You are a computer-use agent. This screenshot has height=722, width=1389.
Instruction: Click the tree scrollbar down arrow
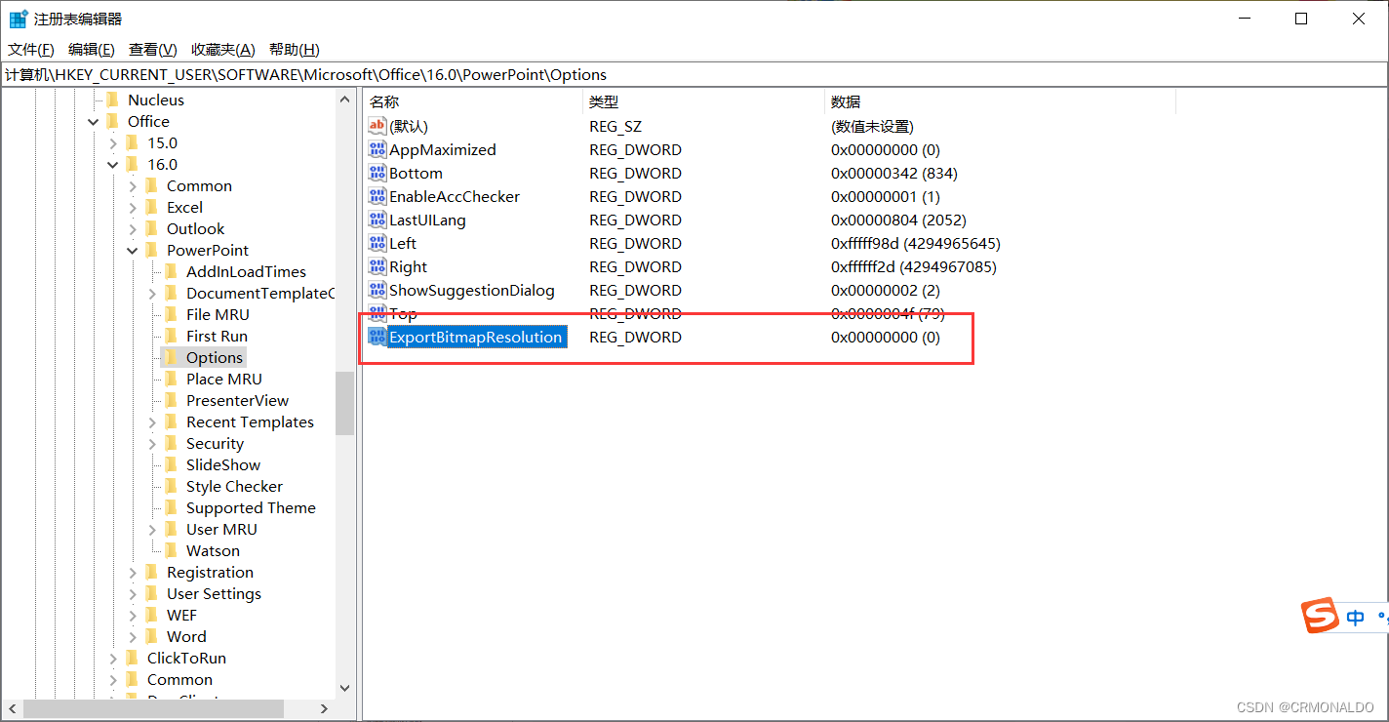click(344, 688)
